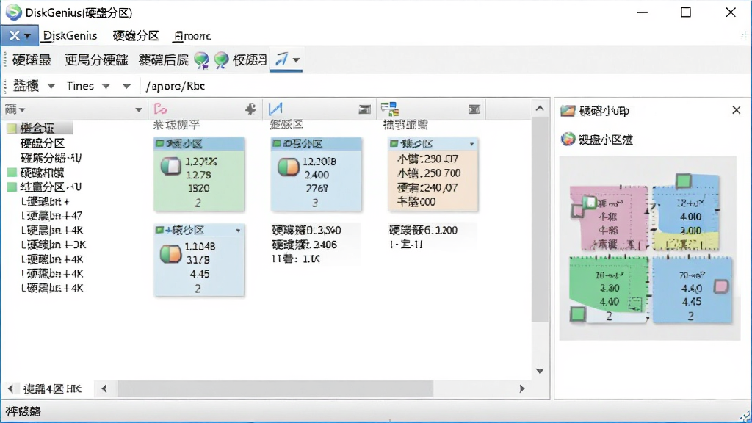
Task: Click the pie icon in the card showing 12.100B
Action: coord(288,167)
